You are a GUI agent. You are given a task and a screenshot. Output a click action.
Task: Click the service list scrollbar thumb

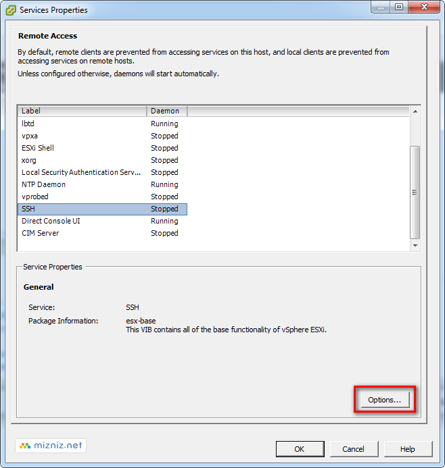coord(415,192)
